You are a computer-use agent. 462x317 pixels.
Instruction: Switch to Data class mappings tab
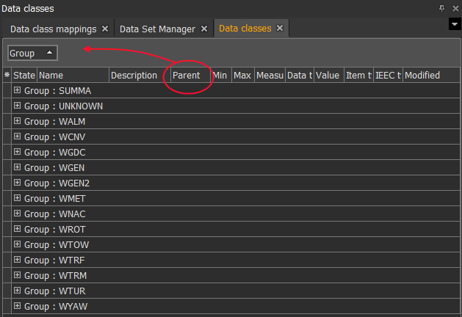click(x=53, y=29)
